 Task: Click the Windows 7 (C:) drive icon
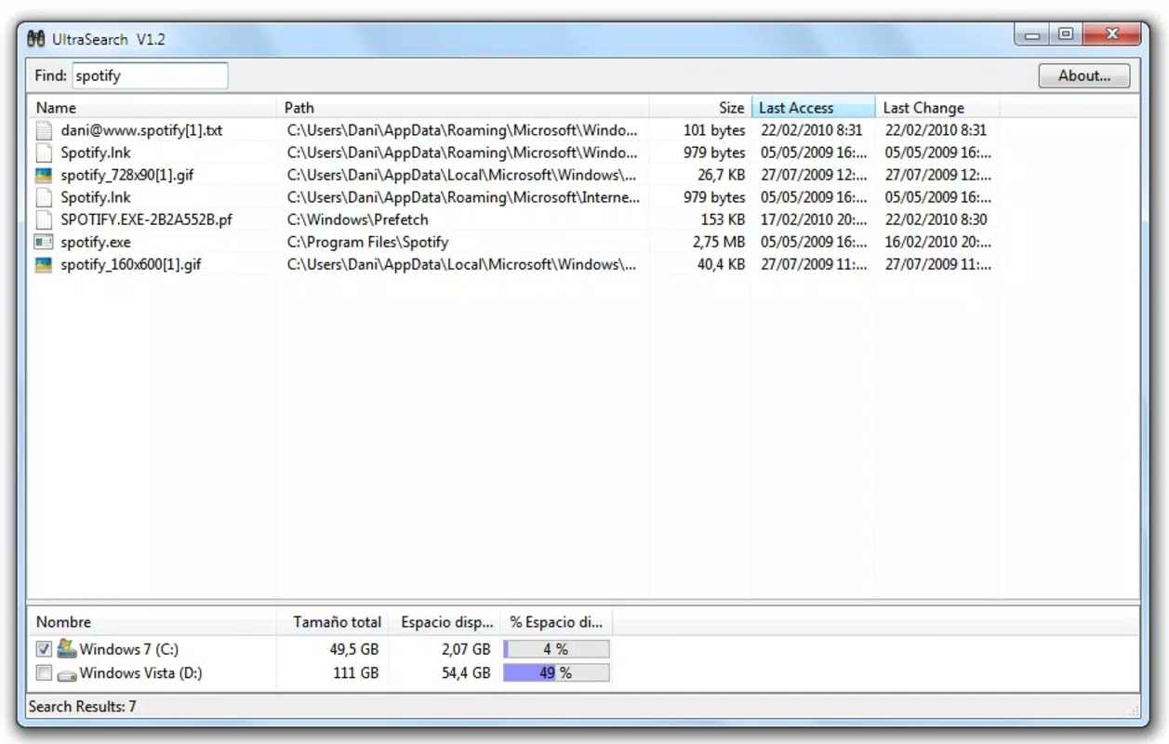pos(67,648)
